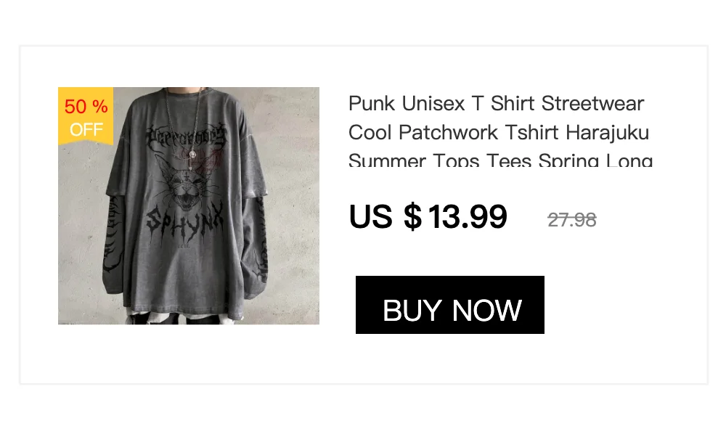Open the Punk Unisex T Shirt Streetwear title
Viewport: 726px width, 421px height.
coord(496,103)
